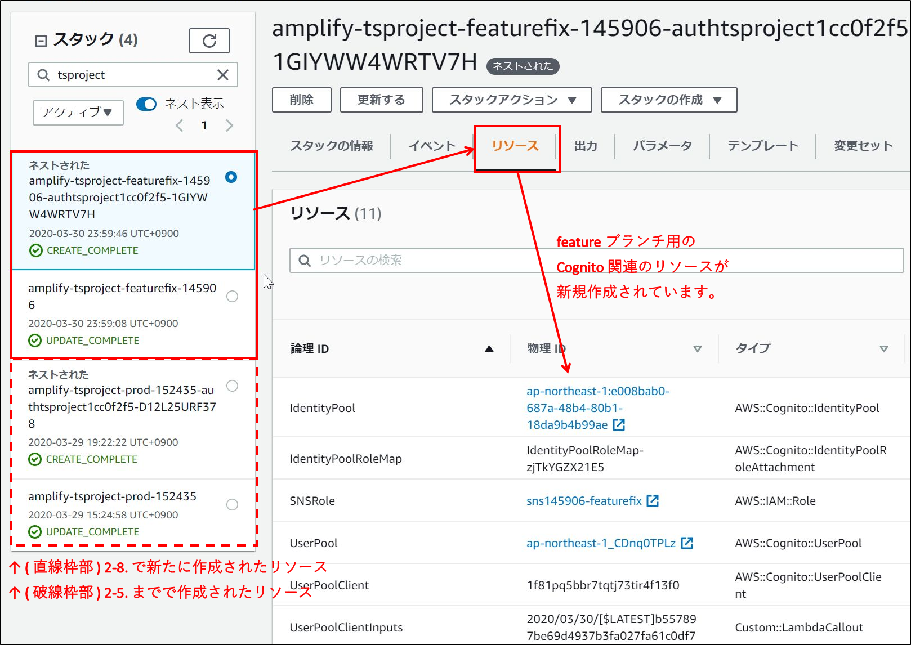The width and height of the screenshot is (911, 645).
Task: Click the 物理 ID column header
Action: pos(546,349)
